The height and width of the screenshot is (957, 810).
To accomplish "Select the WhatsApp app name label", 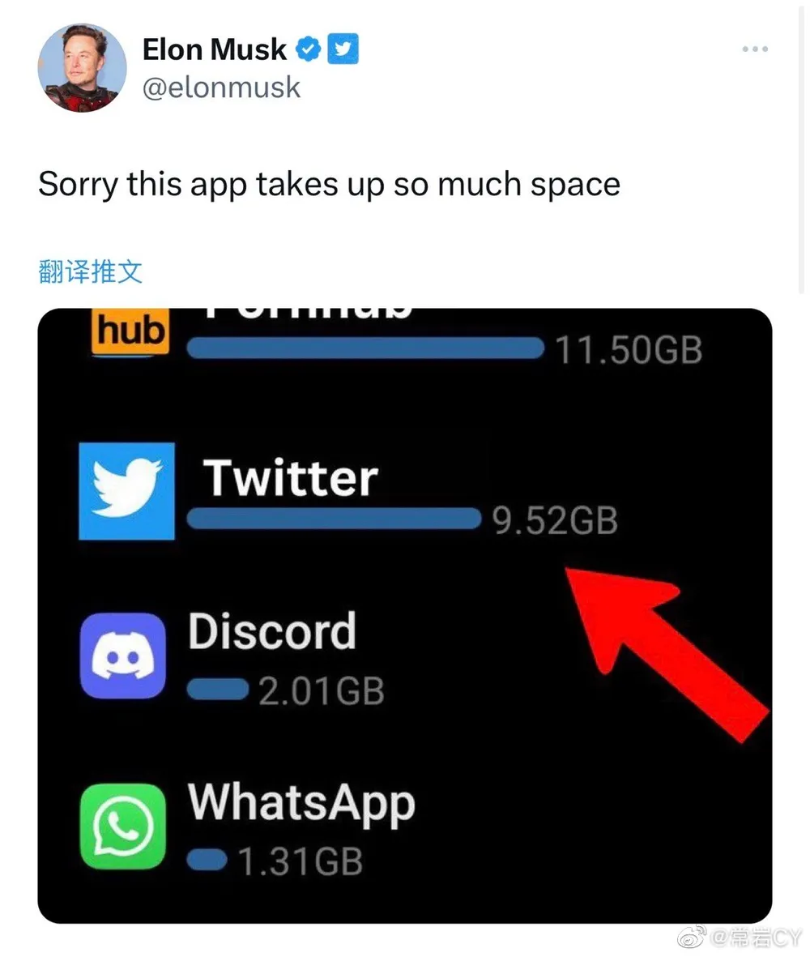I will coord(301,804).
